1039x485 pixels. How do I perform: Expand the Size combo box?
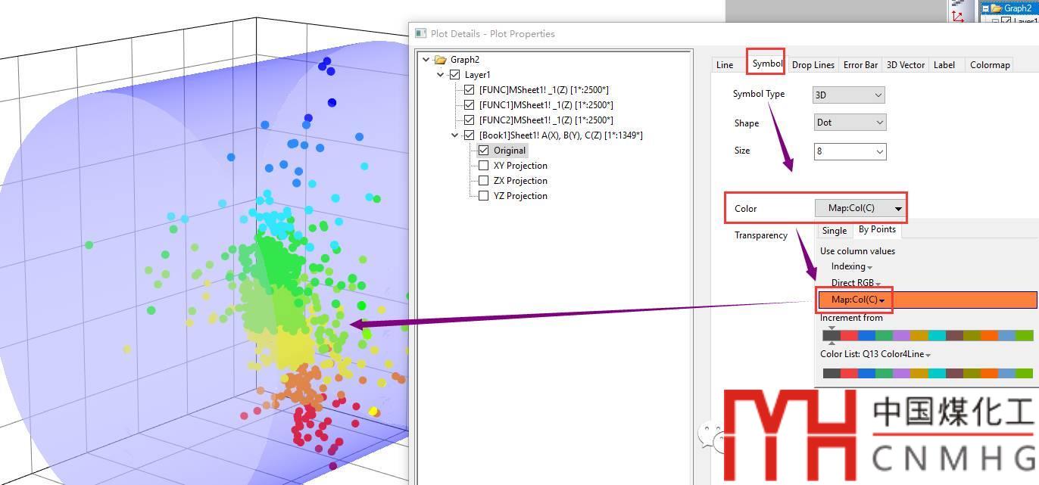(x=878, y=151)
